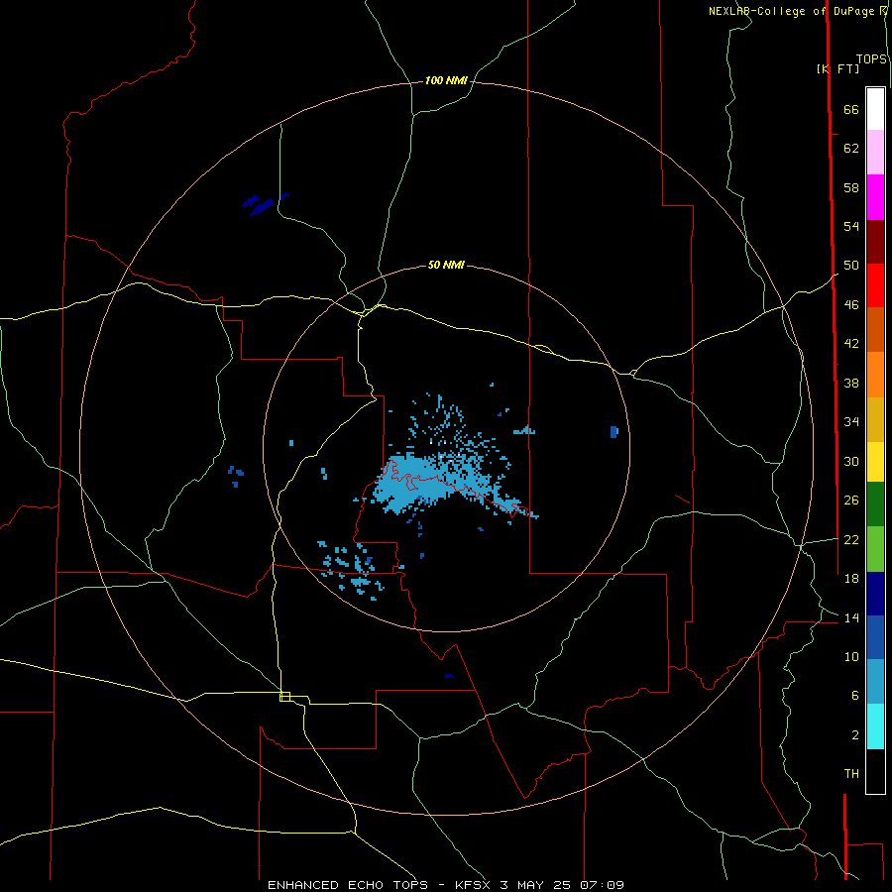The height and width of the screenshot is (892, 892).
Task: Click the legend value 46
Action: 851,305
